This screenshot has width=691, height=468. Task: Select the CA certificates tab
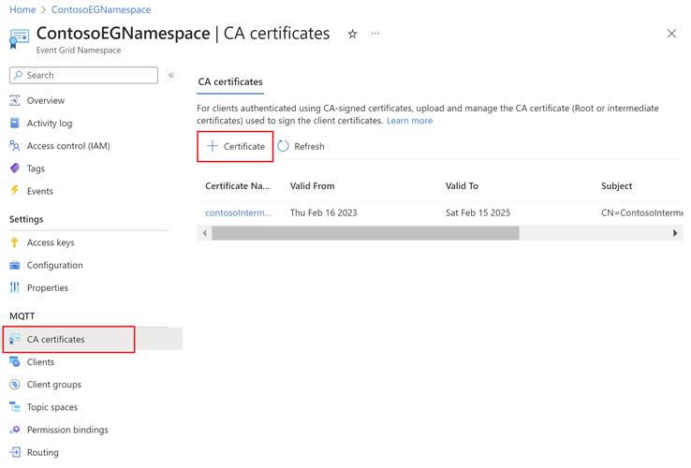(x=230, y=82)
